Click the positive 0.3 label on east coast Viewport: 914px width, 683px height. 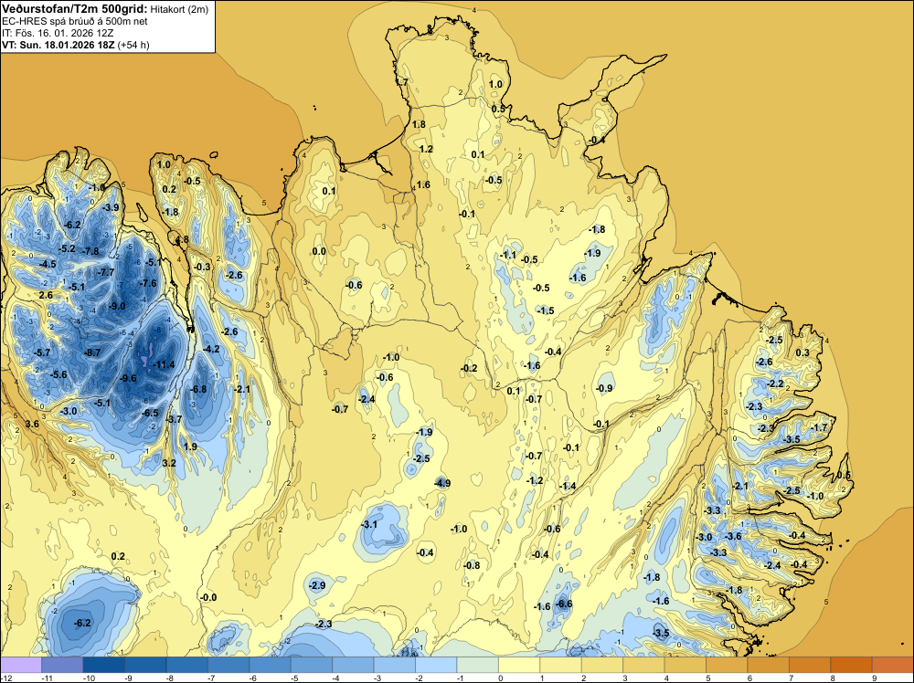(802, 352)
